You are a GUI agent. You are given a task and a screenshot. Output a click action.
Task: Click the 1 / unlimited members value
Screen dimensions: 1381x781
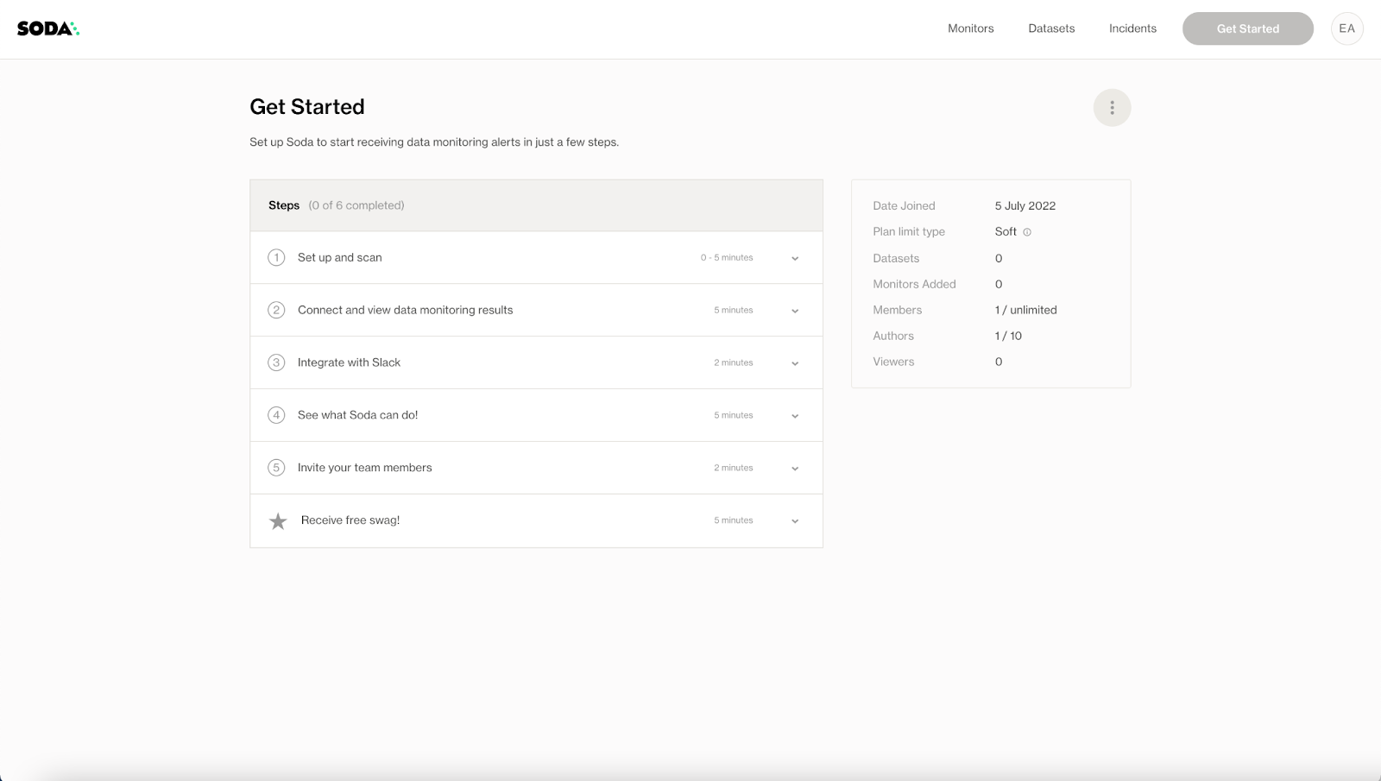1026,311
